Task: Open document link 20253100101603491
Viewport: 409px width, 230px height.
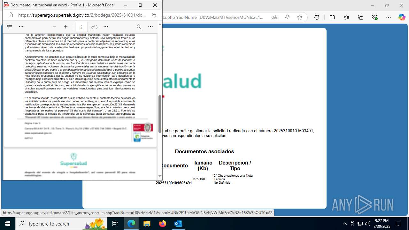Action: click(x=174, y=183)
